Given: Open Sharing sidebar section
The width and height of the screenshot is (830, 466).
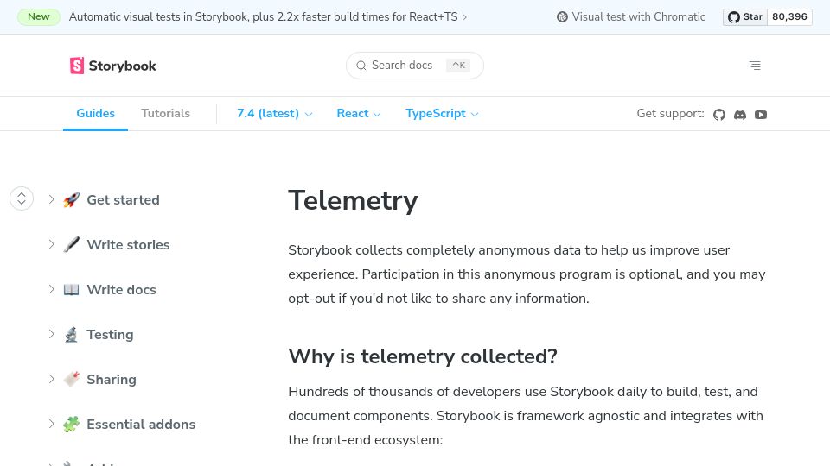Looking at the screenshot, I should [x=112, y=380].
